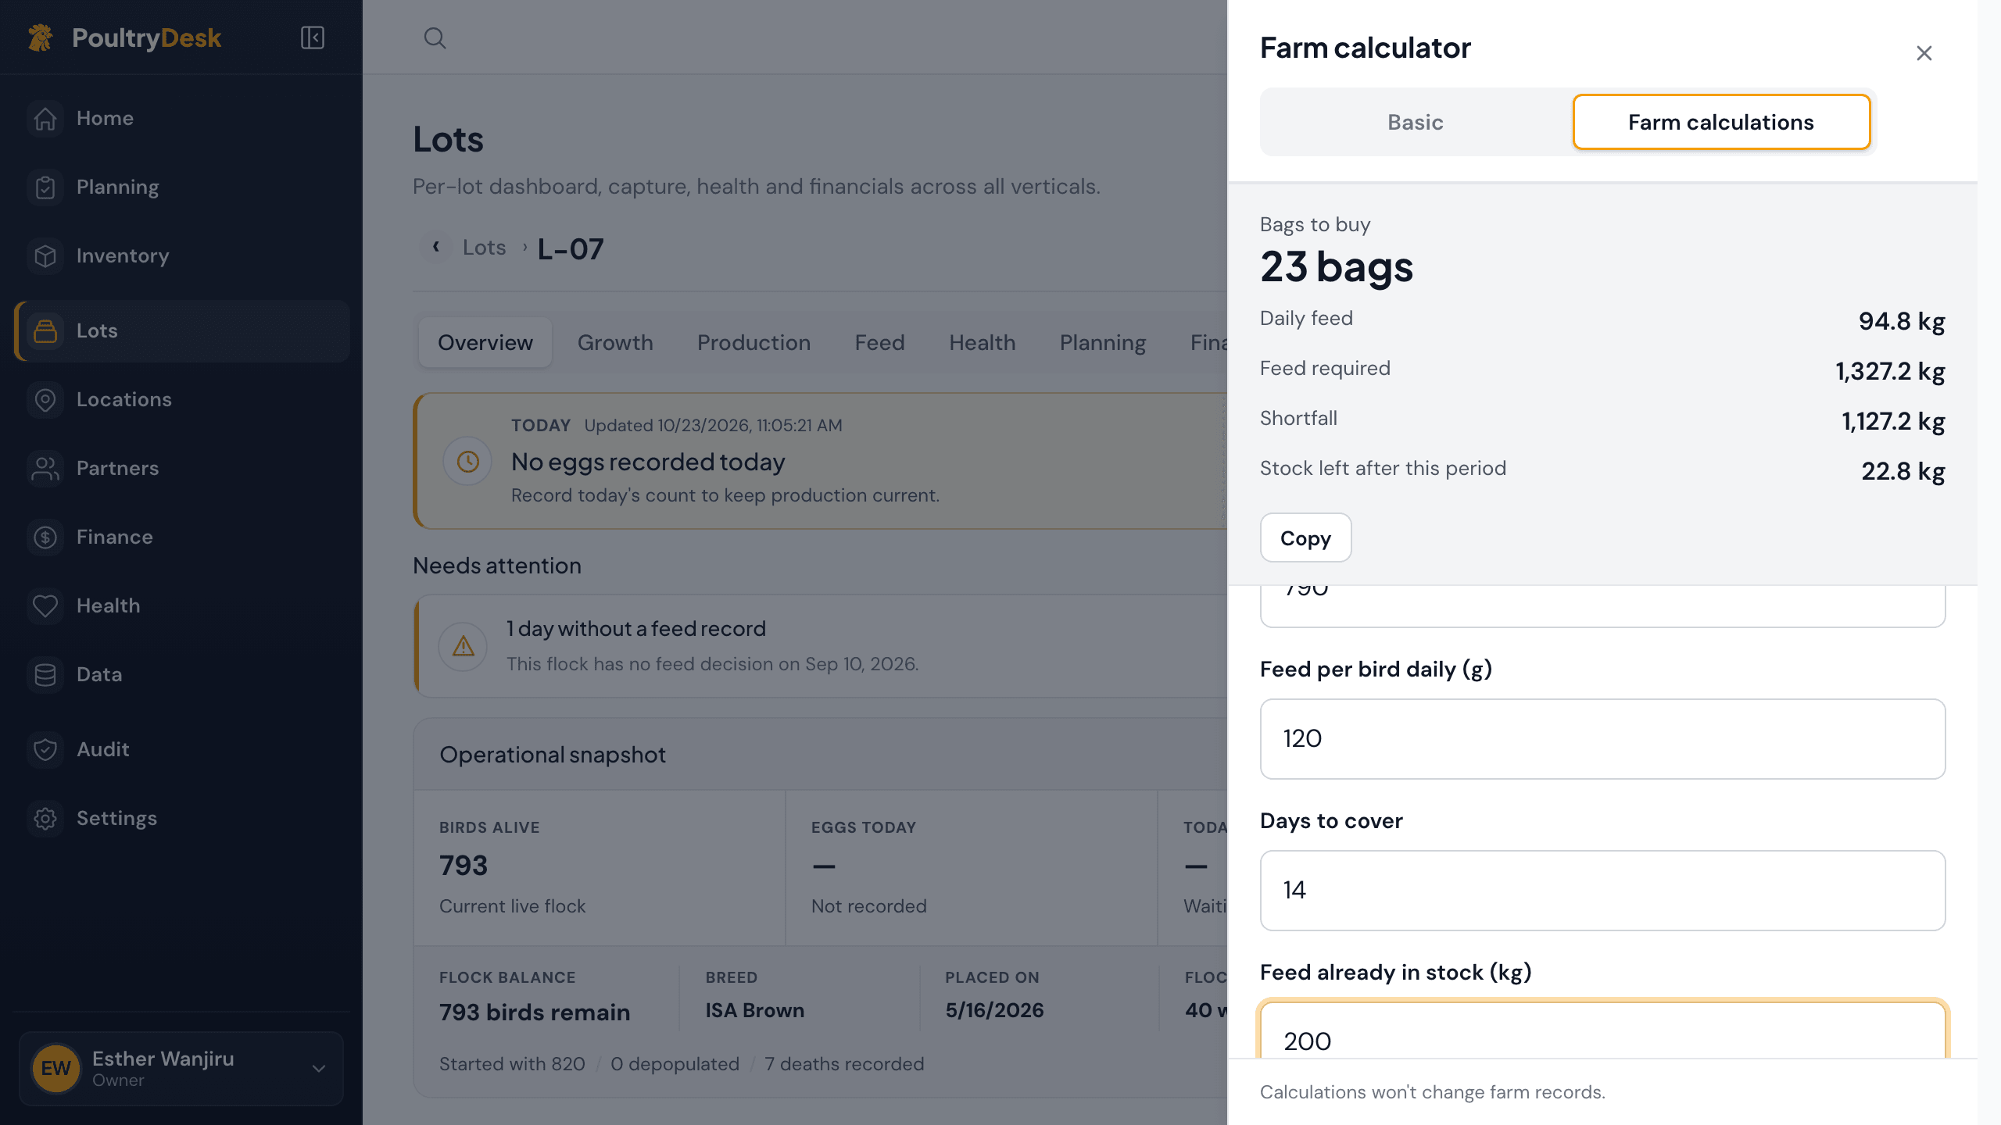2001x1125 pixels.
Task: Open the Health lot tab
Action: point(983,342)
